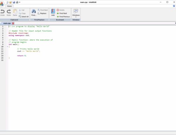Image resolution: width=176 pixels, height=135 pixels.
Task: Click the program begins comment on line 8
Action: point(18,42)
